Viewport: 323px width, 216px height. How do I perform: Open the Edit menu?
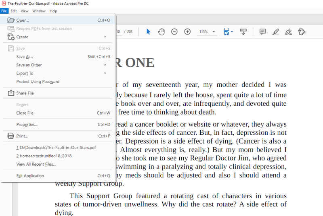point(14,11)
